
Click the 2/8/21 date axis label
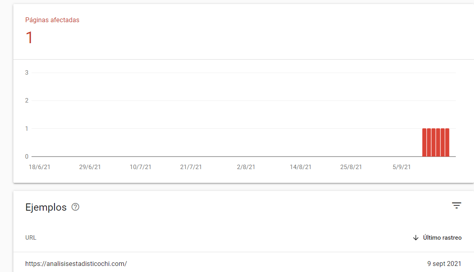[x=246, y=167]
